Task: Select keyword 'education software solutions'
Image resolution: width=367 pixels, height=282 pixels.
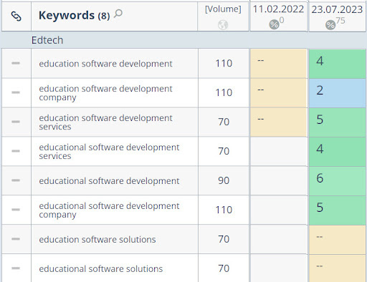Action: click(97, 239)
